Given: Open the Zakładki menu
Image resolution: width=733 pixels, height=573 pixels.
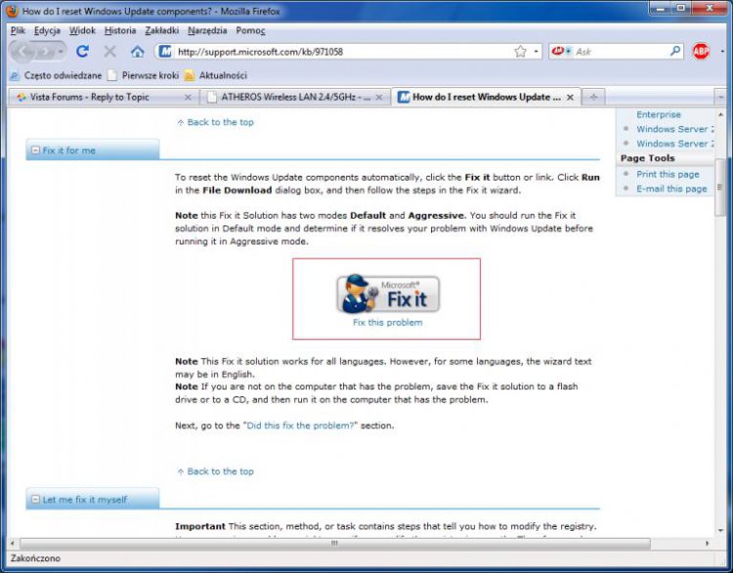Looking at the screenshot, I should point(161,30).
